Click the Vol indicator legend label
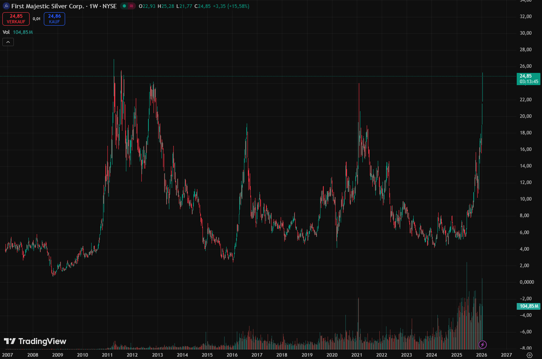Image resolution: width=542 pixels, height=359 pixels. click(6, 32)
